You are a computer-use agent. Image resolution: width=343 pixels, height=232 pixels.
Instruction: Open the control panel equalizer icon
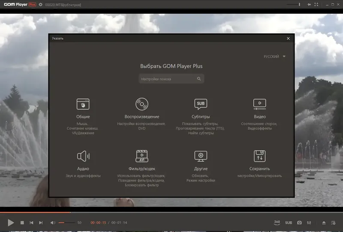309,223
